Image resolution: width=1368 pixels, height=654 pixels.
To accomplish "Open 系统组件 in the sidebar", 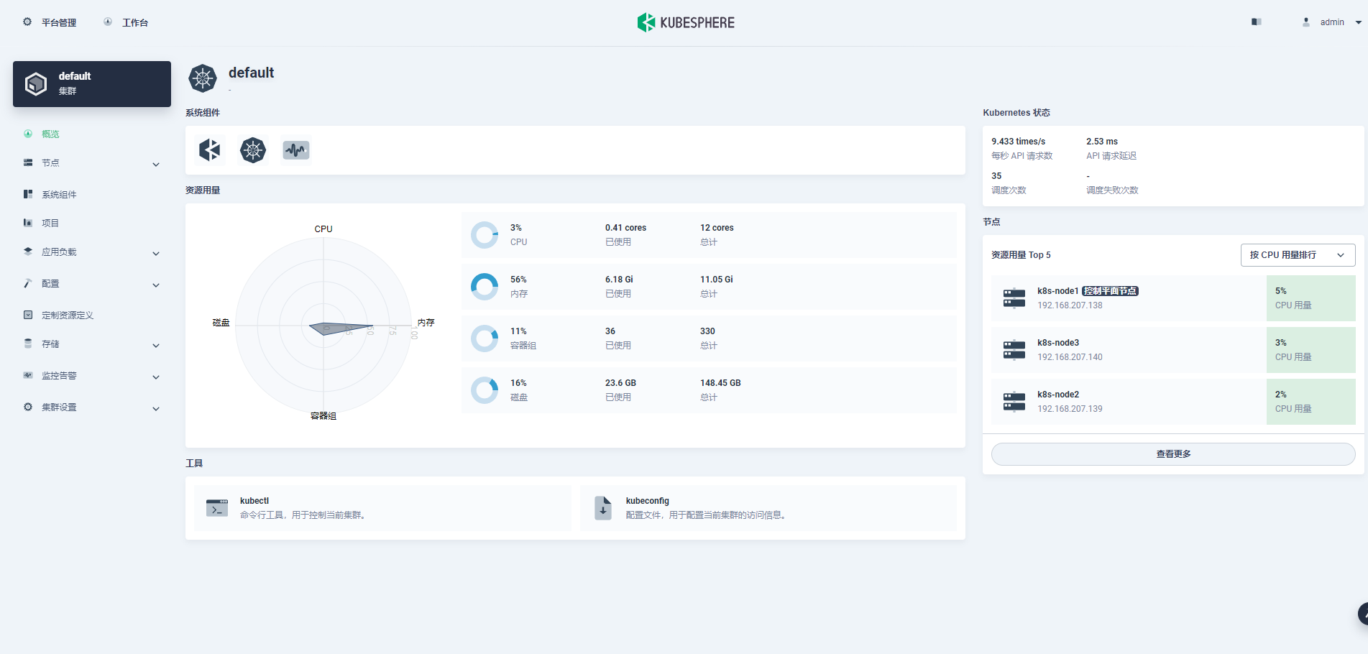I will [x=59, y=195].
